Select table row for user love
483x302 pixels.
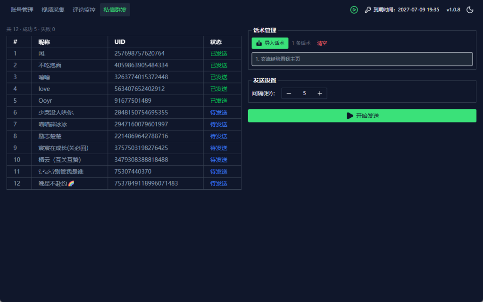coord(124,89)
